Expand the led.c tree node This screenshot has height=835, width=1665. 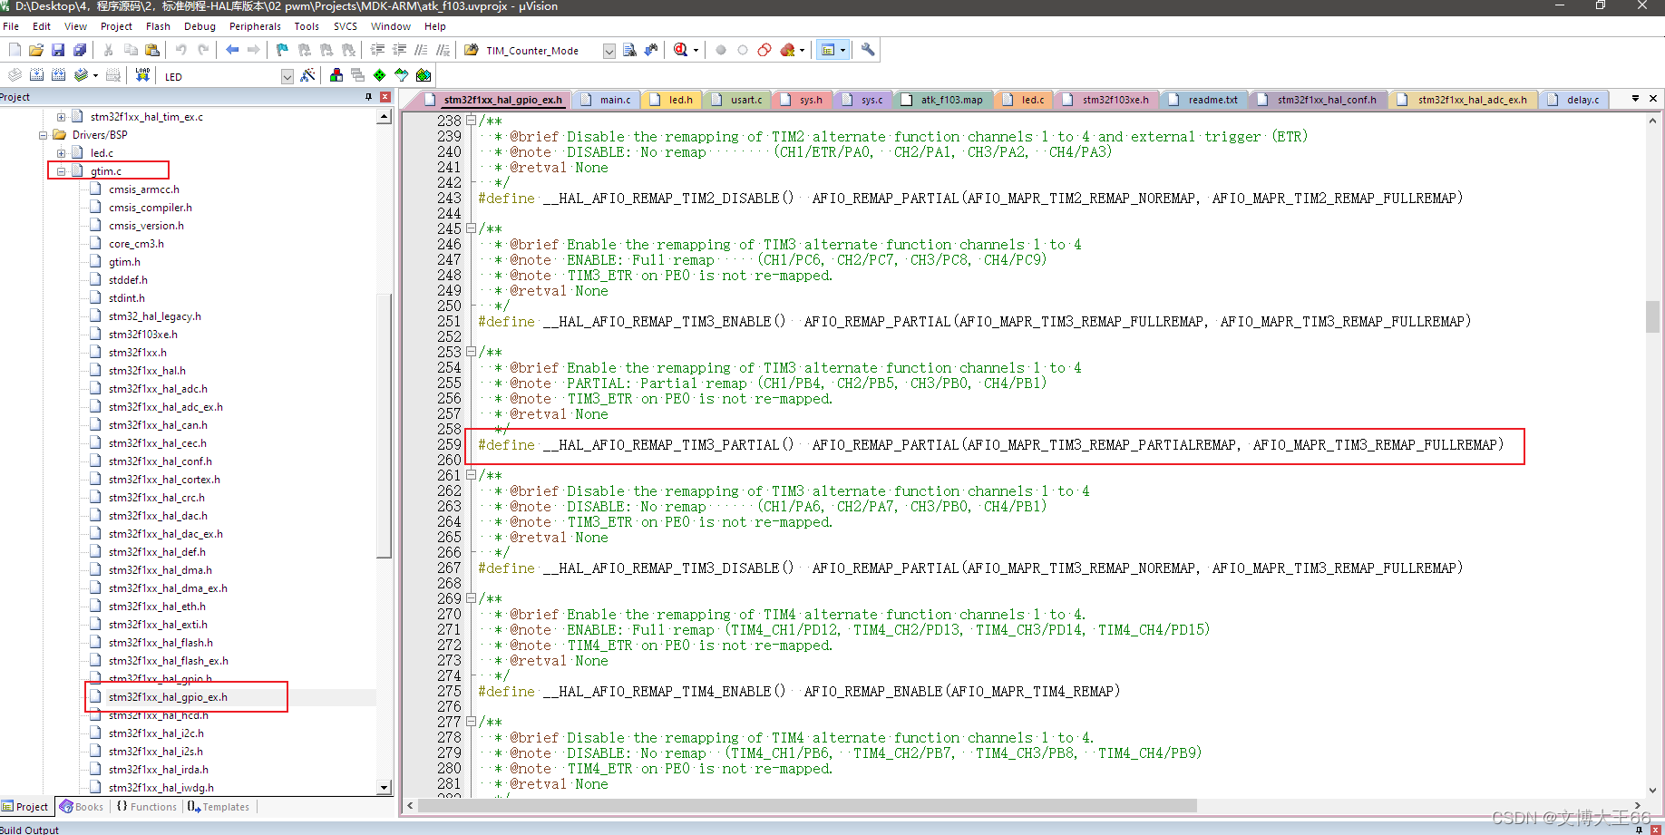tap(61, 153)
